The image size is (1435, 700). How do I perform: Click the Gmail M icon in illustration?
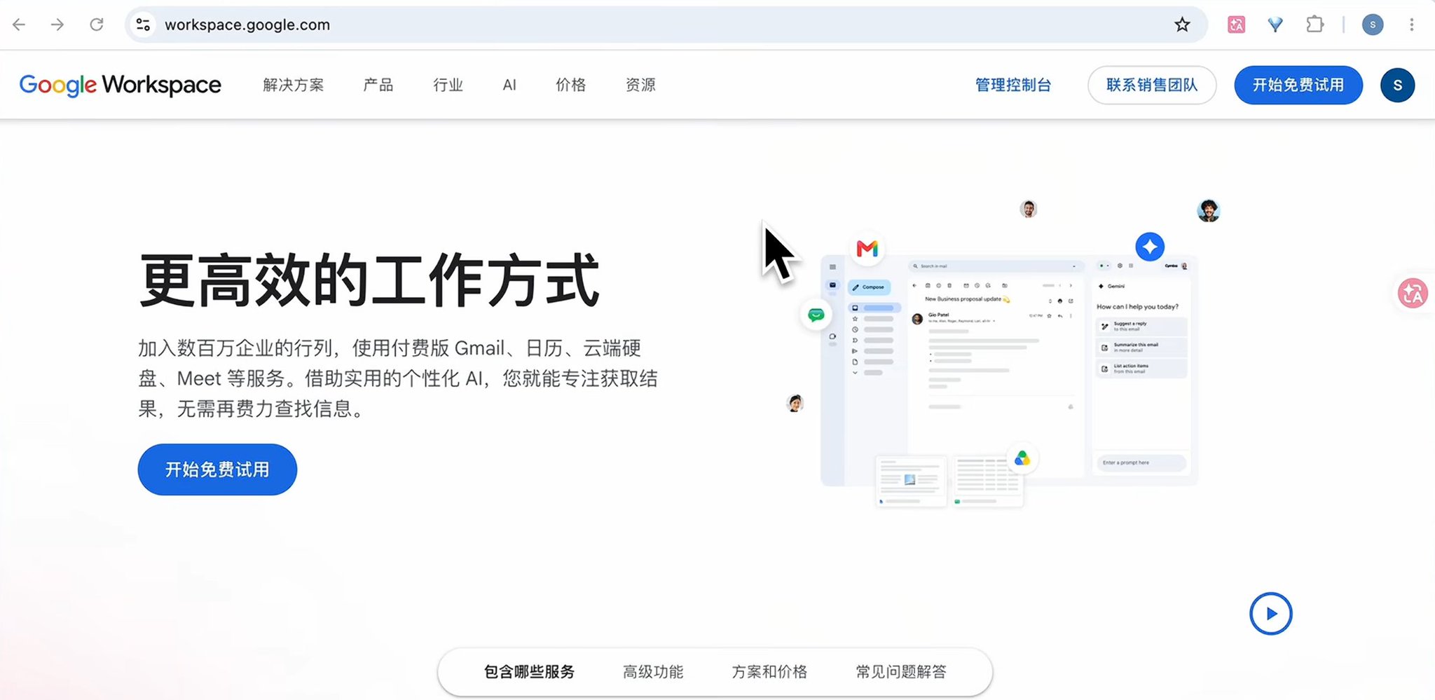point(867,248)
